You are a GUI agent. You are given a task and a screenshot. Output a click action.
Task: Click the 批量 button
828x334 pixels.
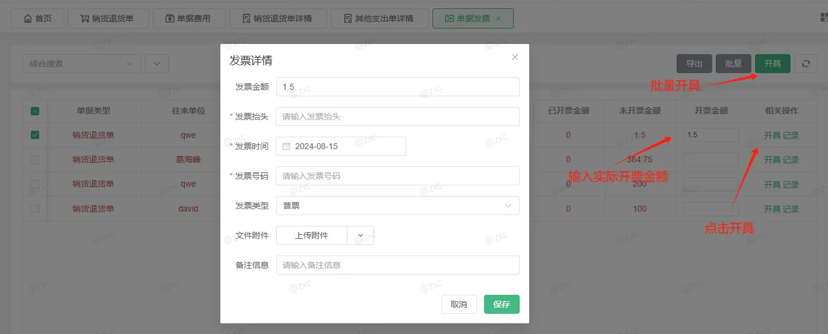(x=734, y=64)
